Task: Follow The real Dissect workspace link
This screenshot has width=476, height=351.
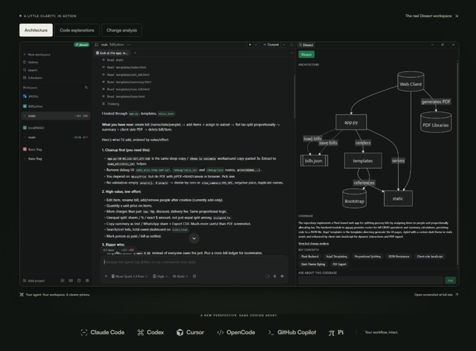Action: pyautogui.click(x=432, y=16)
